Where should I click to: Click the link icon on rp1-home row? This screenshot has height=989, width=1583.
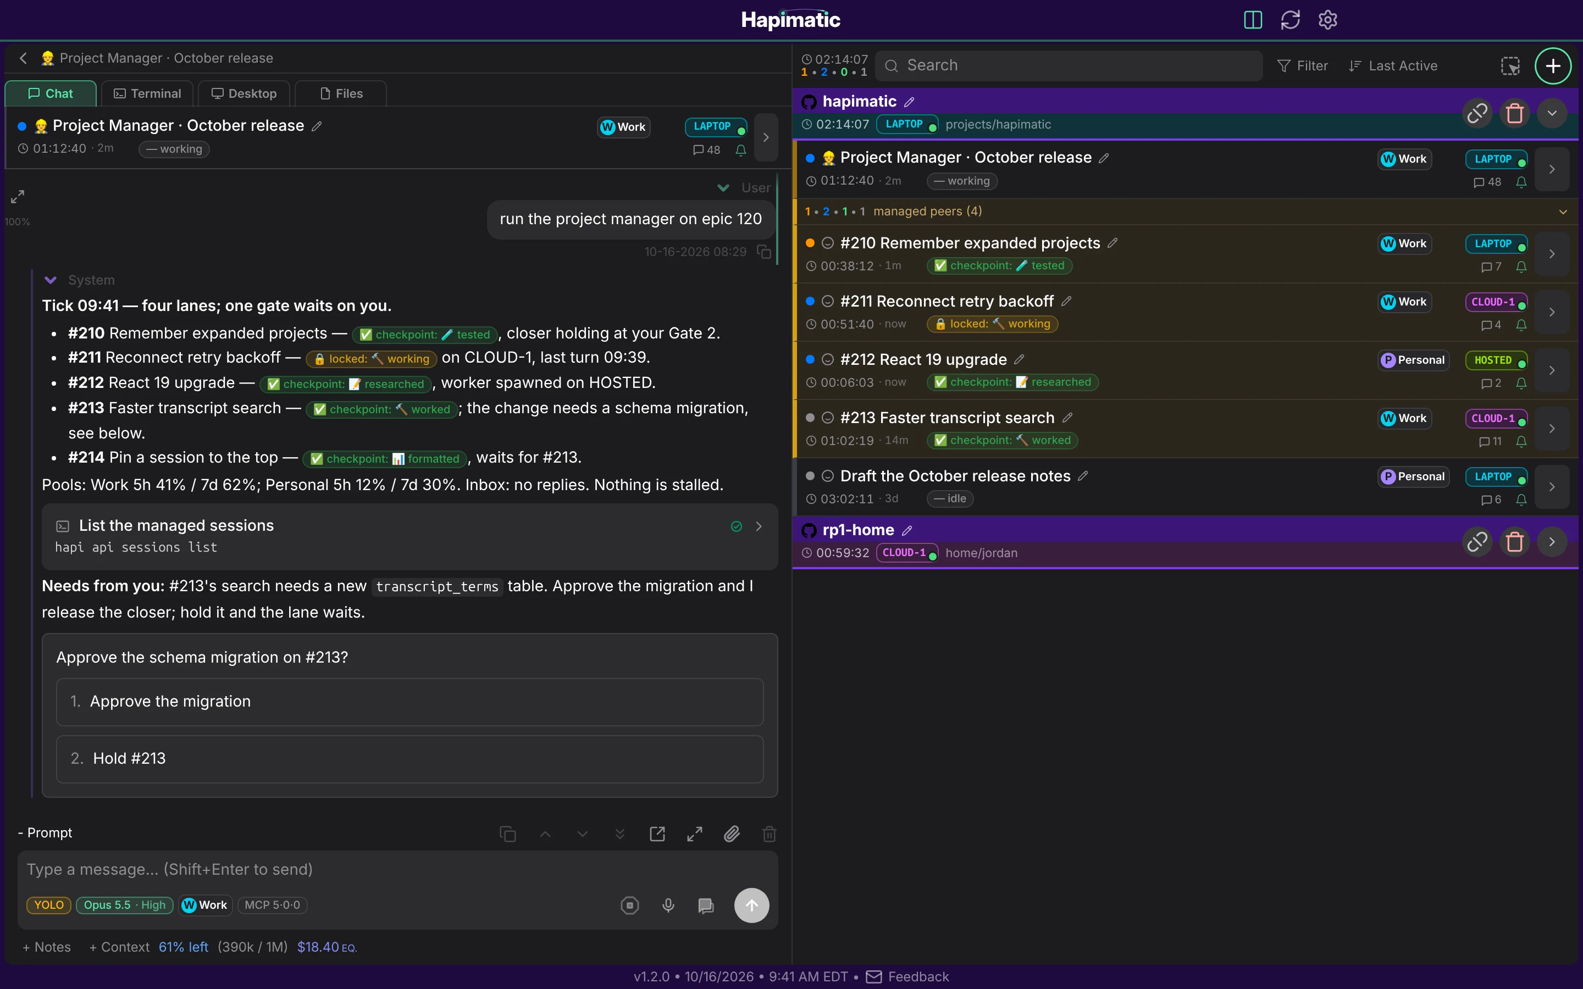[x=1477, y=542]
